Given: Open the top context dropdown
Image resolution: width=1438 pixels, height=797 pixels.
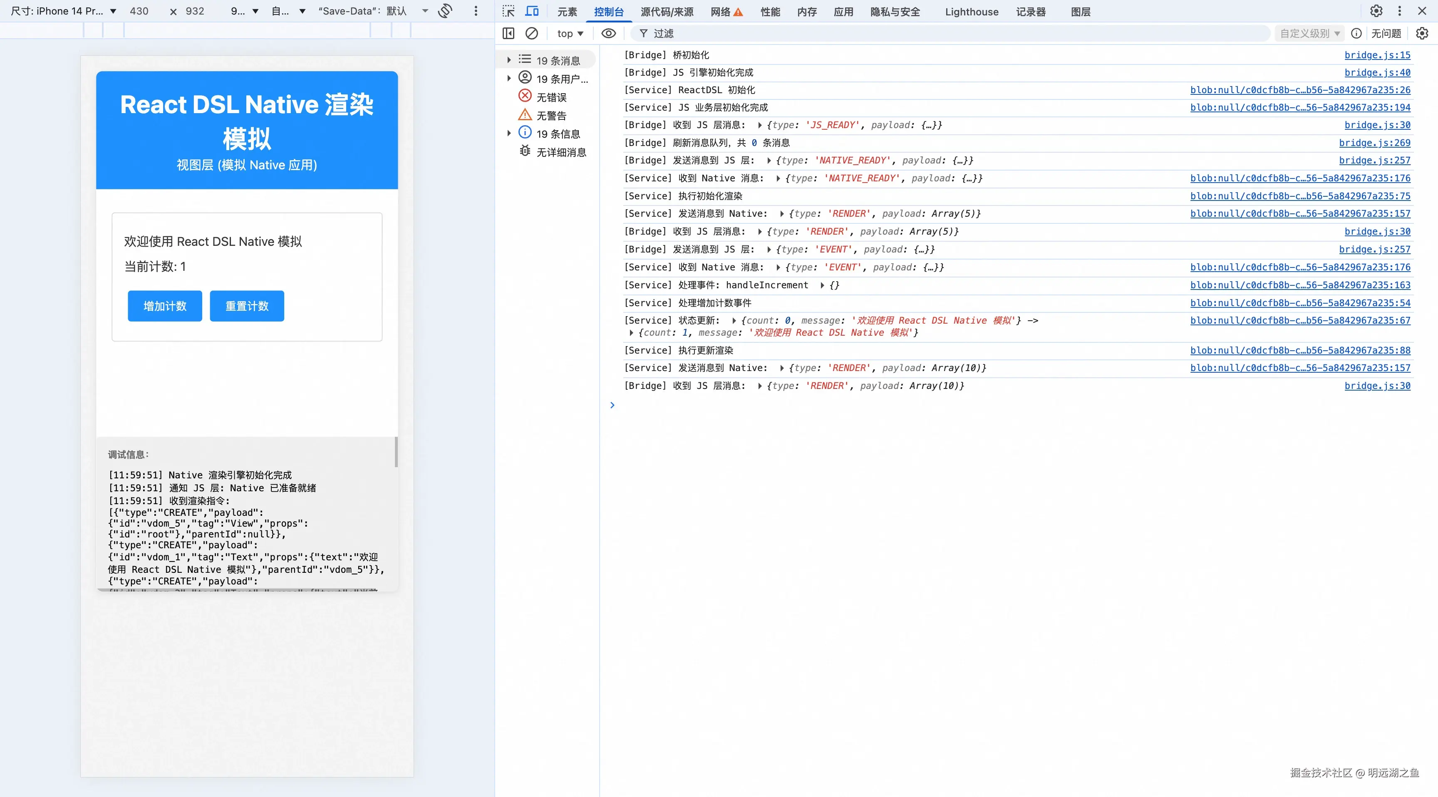Looking at the screenshot, I should coord(570,34).
